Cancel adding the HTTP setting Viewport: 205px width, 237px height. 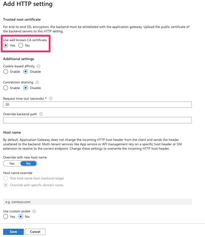tap(35, 232)
